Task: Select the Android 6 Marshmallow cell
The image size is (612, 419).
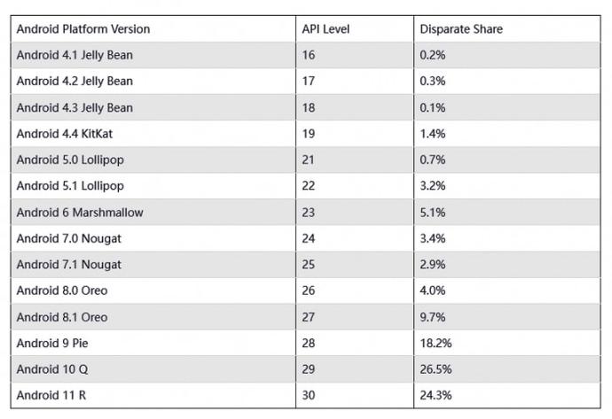Action: pos(79,213)
